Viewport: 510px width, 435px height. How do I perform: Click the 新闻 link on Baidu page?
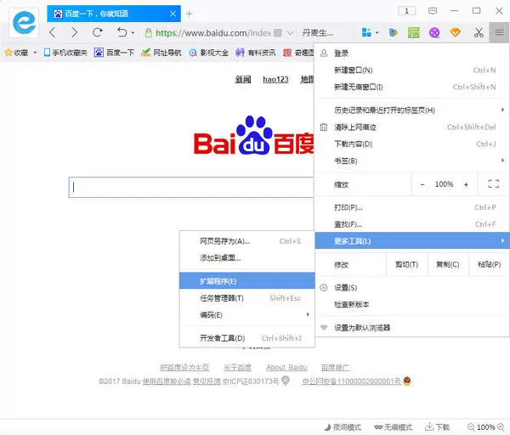243,79
